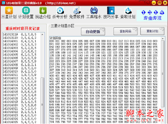Click number 505 in plan list
This screenshot has width=168, height=124.
click(x=52, y=87)
